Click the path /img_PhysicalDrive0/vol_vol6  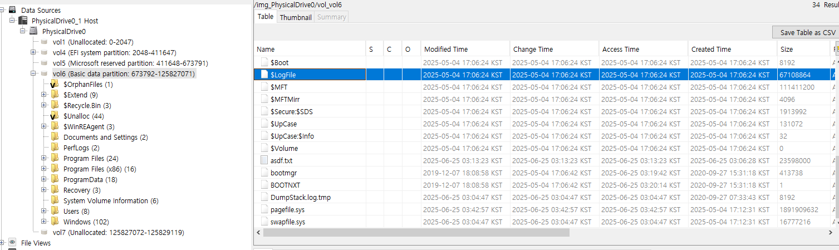pos(298,4)
